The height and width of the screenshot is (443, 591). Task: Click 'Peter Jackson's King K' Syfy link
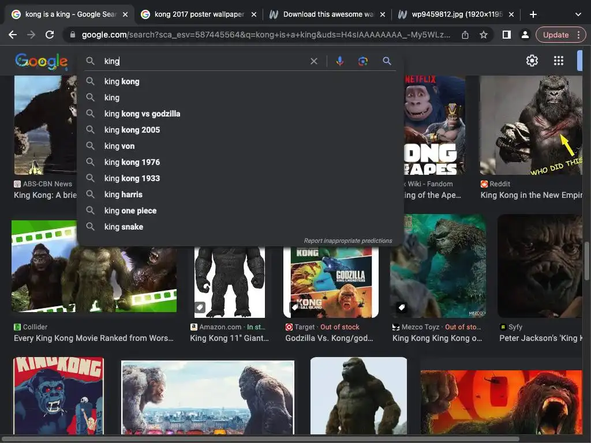click(540, 338)
